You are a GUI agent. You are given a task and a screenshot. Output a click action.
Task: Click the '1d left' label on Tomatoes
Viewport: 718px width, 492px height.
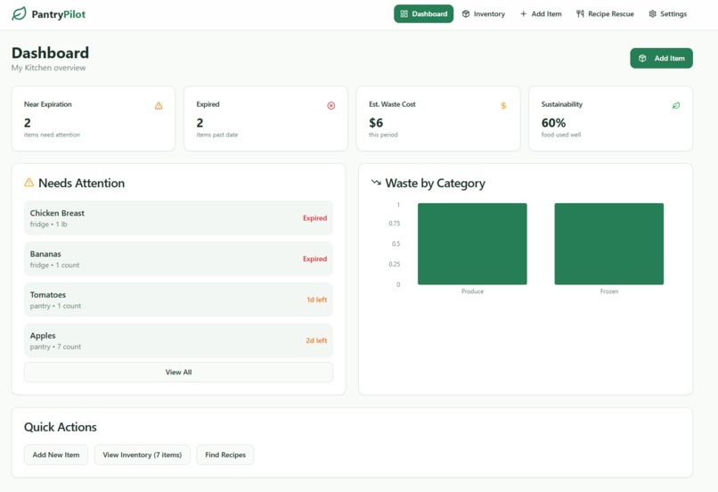click(317, 299)
